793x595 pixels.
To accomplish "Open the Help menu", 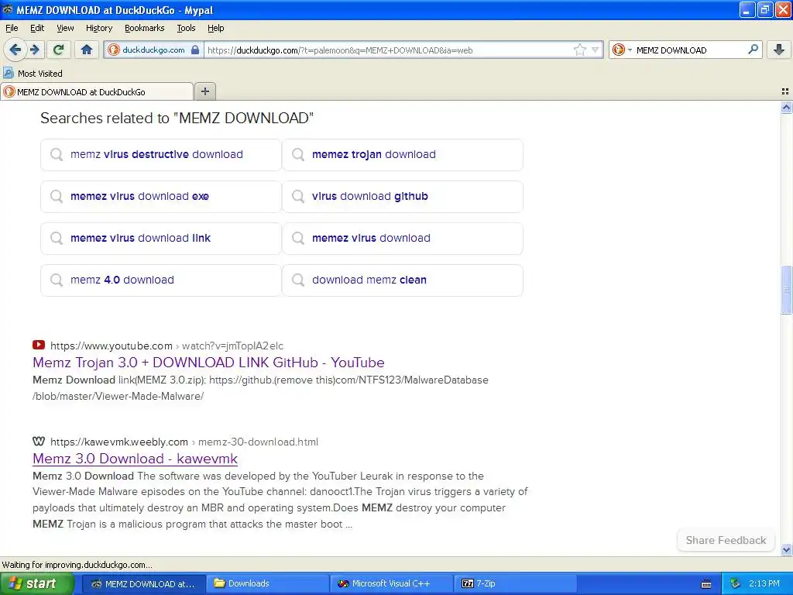I will point(216,28).
